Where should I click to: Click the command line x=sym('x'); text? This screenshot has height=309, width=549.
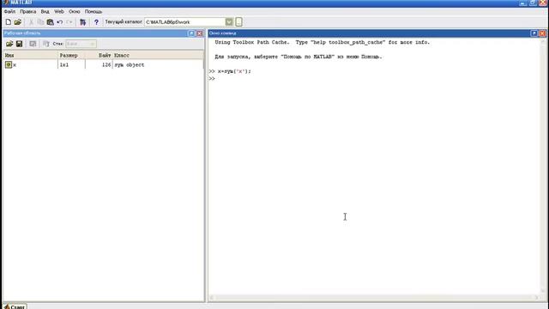tap(234, 71)
